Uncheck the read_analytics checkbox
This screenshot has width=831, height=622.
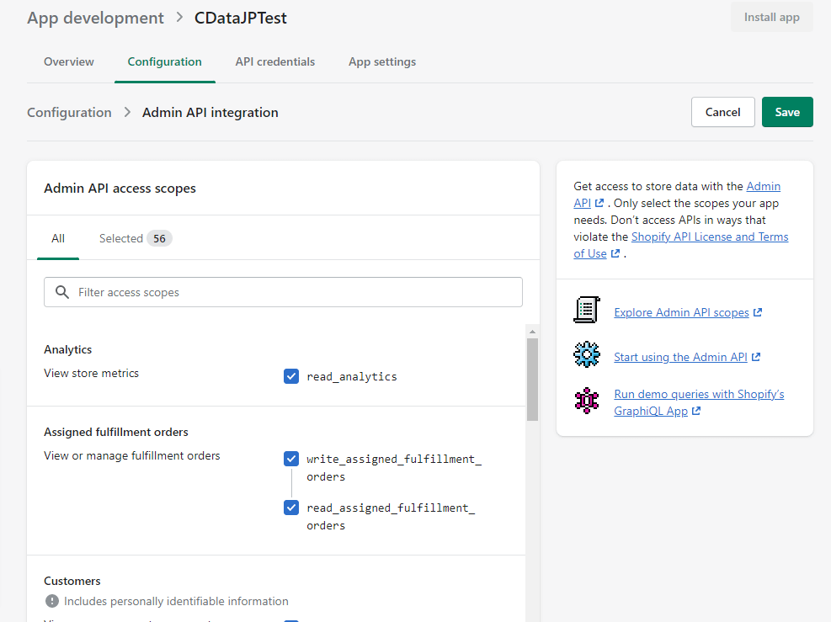(291, 376)
